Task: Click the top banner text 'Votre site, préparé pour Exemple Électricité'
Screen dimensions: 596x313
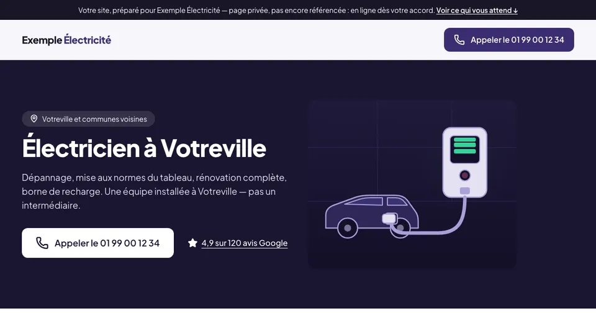Action: tap(149, 11)
